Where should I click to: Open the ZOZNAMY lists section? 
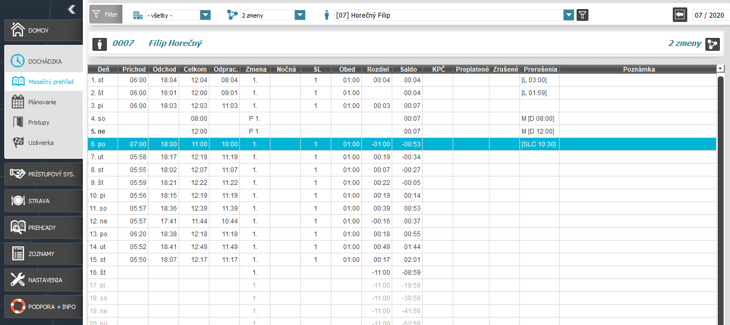[x=44, y=254]
